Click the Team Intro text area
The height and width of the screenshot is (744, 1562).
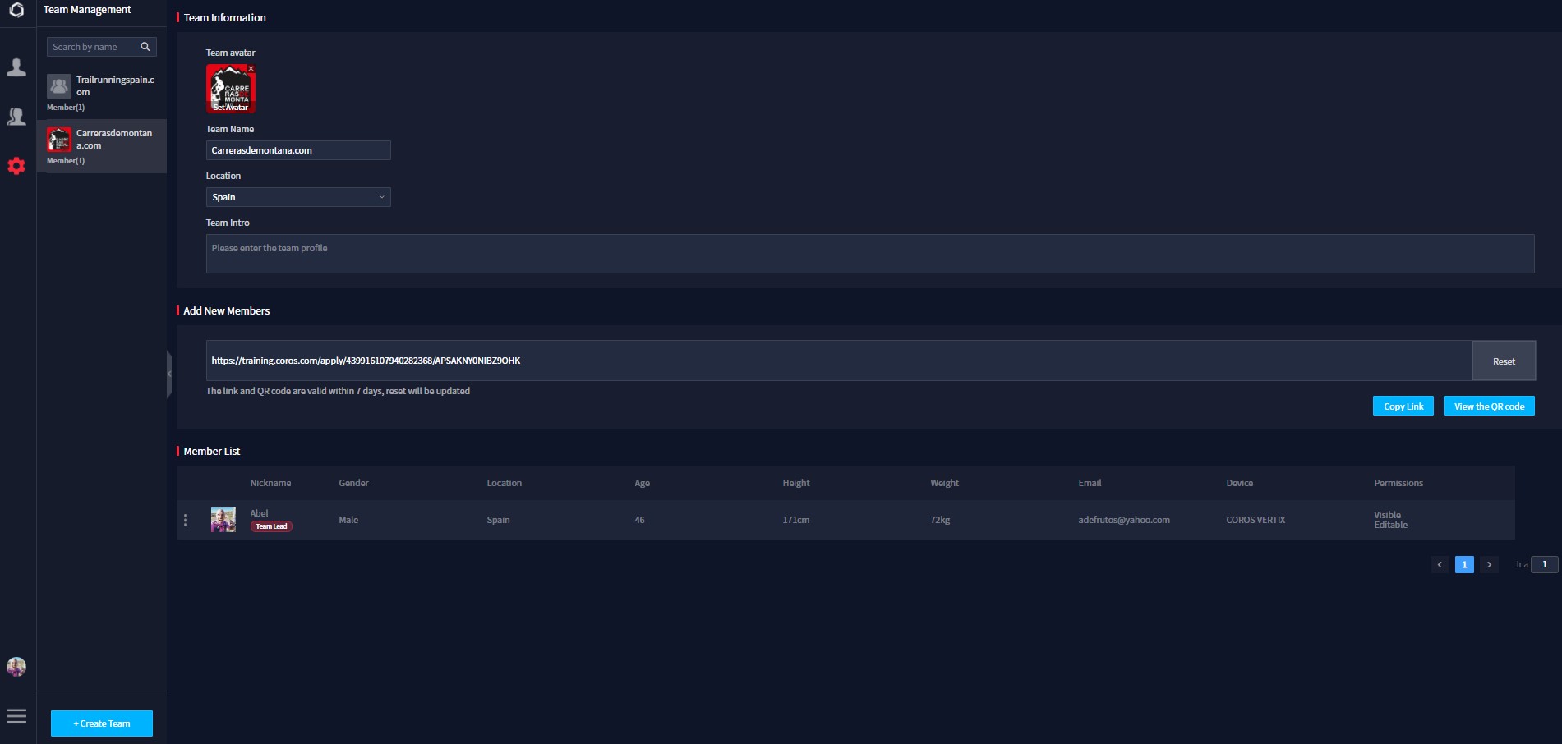pos(869,254)
